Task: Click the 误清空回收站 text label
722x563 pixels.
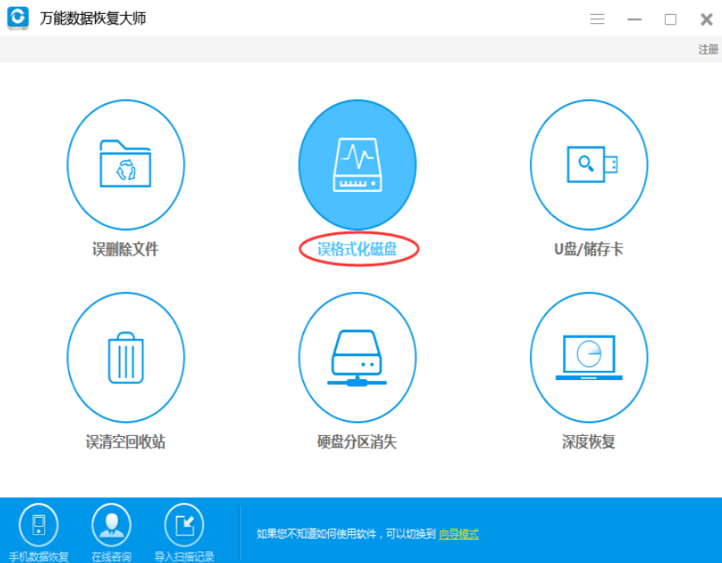Action: pos(125,442)
